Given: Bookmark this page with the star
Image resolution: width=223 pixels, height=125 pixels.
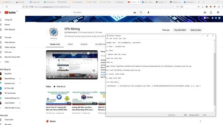Looking at the screenshot, I should (182, 7).
